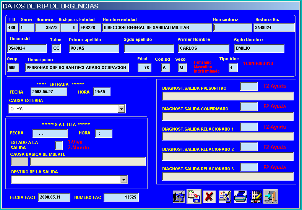Click the DATOS DE RIP DE URGENCIAS title bar
302x210 pixels.
point(151,6)
